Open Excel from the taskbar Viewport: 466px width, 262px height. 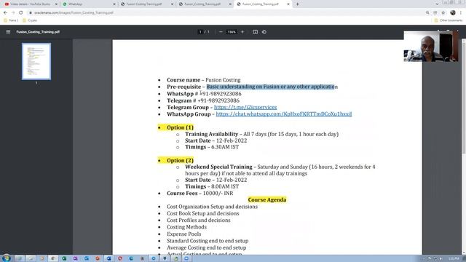pyautogui.click(x=64, y=258)
